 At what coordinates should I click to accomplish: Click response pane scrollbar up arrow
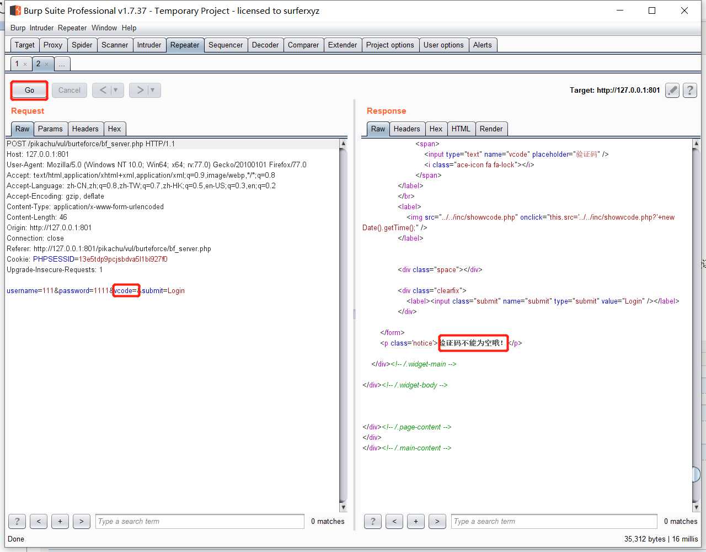pos(696,144)
